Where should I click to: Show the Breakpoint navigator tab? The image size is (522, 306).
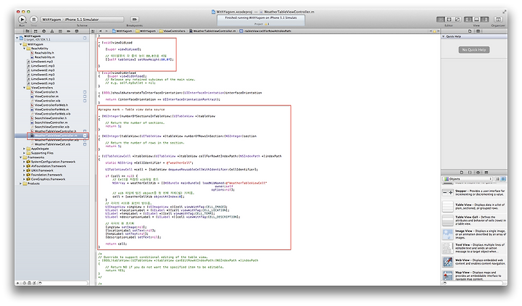[68, 31]
